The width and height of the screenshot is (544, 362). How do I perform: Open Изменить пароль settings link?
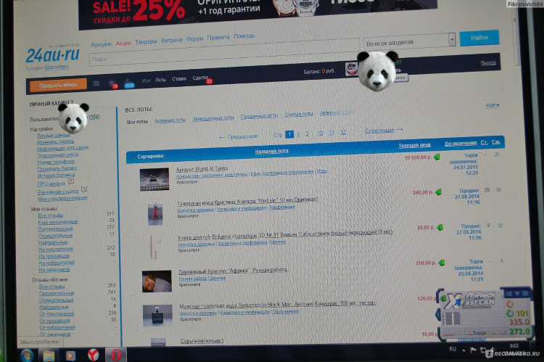click(56, 141)
